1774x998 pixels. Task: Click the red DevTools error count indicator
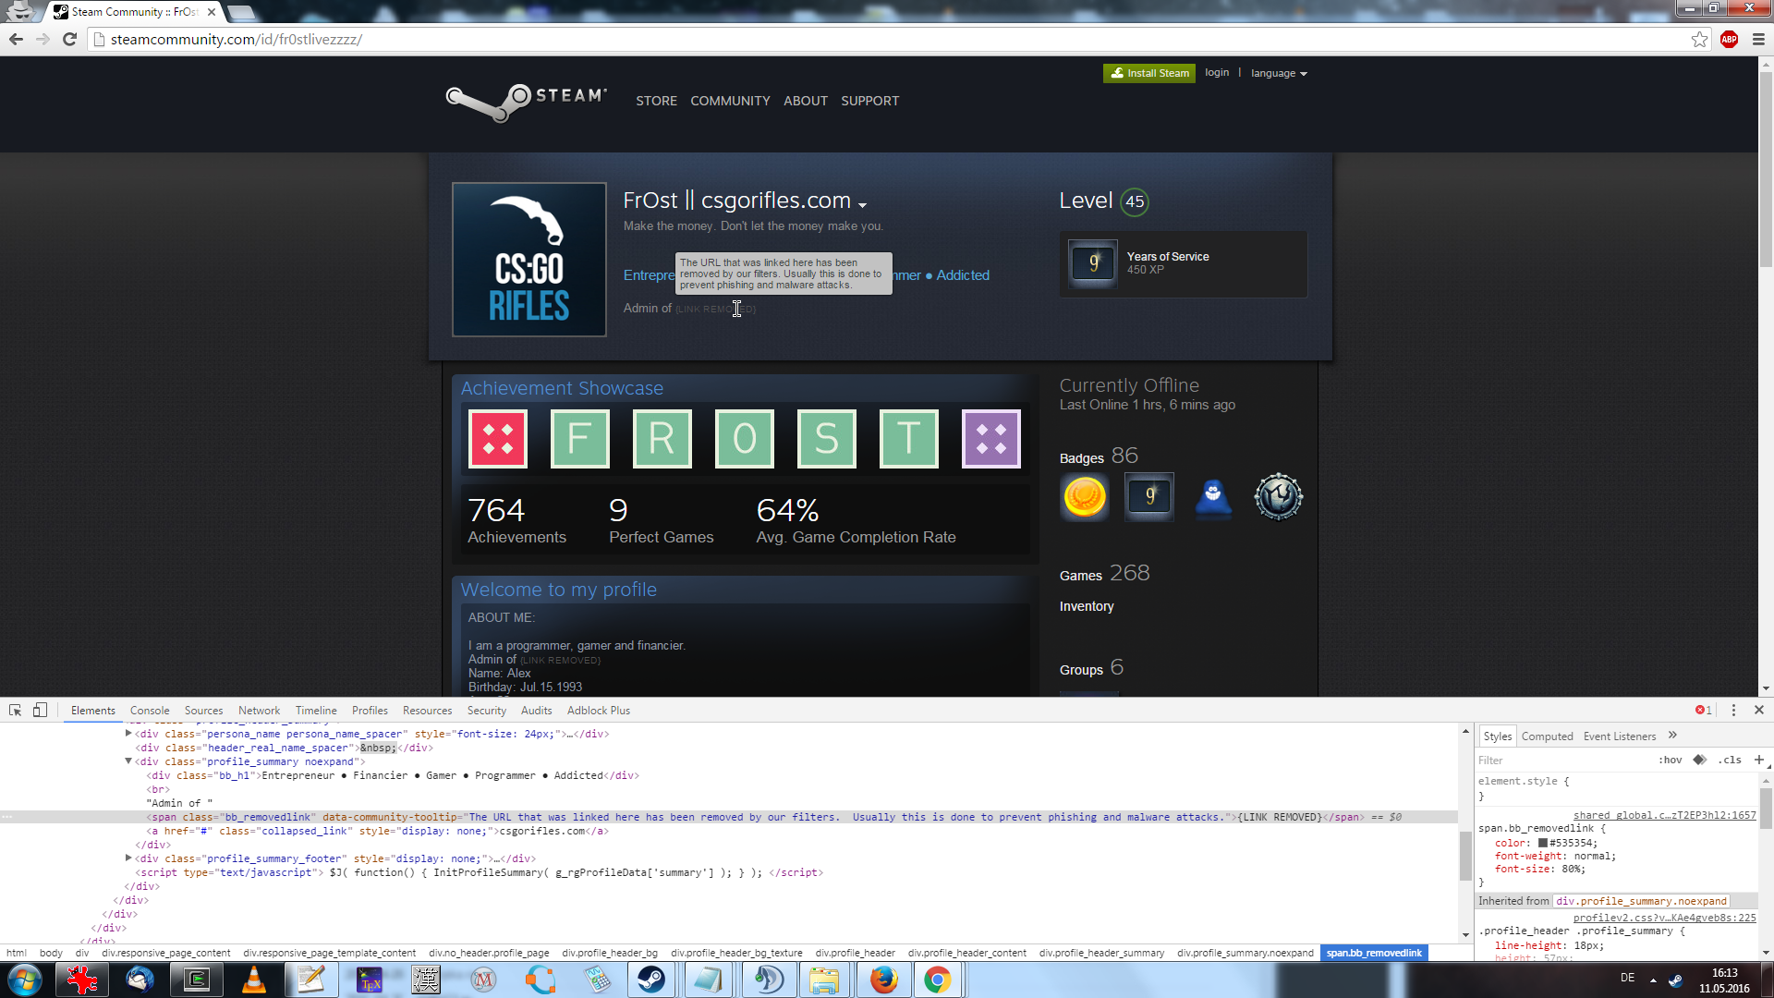[x=1703, y=710]
